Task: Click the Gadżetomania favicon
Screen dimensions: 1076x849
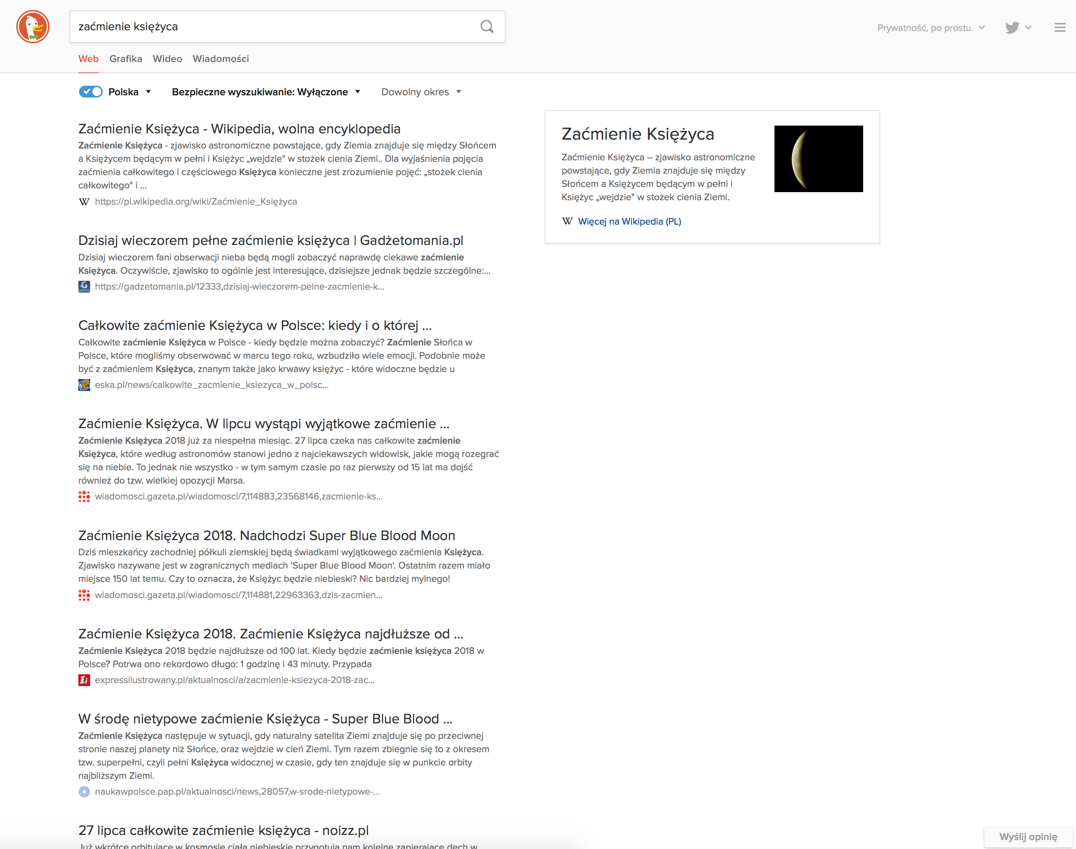Action: tap(84, 287)
